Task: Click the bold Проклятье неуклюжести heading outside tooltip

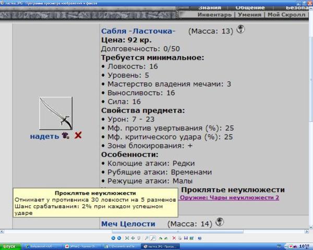Action: click(233, 190)
